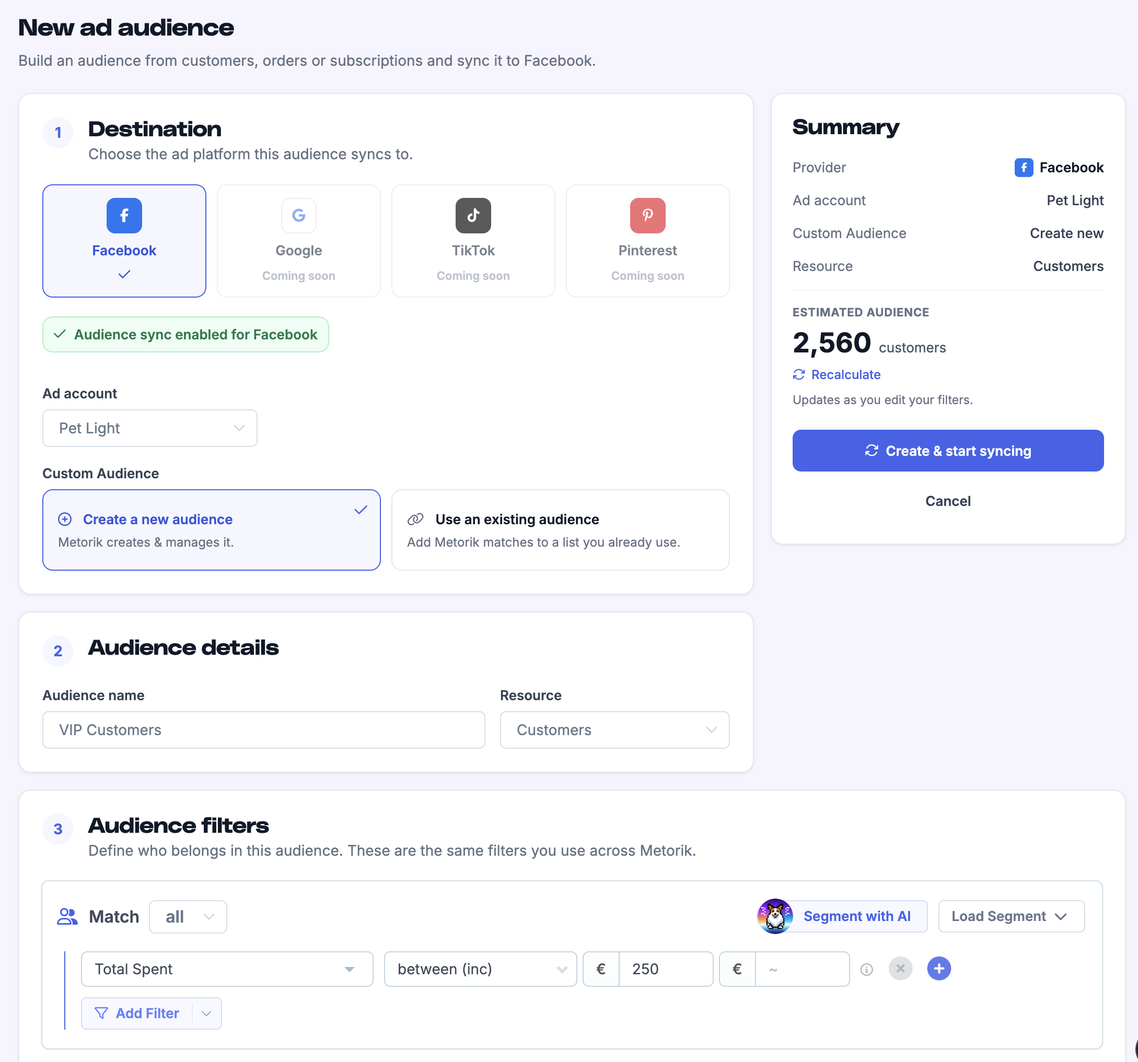The width and height of the screenshot is (1138, 1062).
Task: Select Create a new audience option
Action: point(212,530)
